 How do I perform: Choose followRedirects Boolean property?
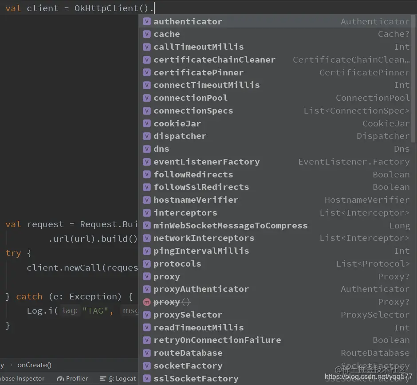pos(275,174)
